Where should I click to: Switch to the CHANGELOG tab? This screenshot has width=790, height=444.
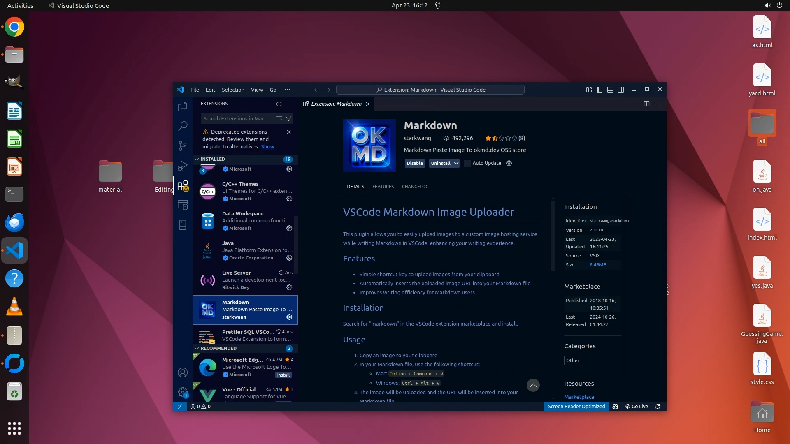(415, 187)
